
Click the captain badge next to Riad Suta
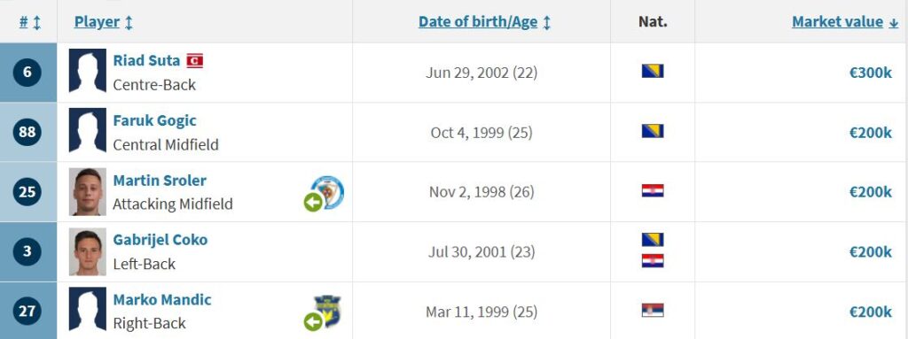pos(194,61)
